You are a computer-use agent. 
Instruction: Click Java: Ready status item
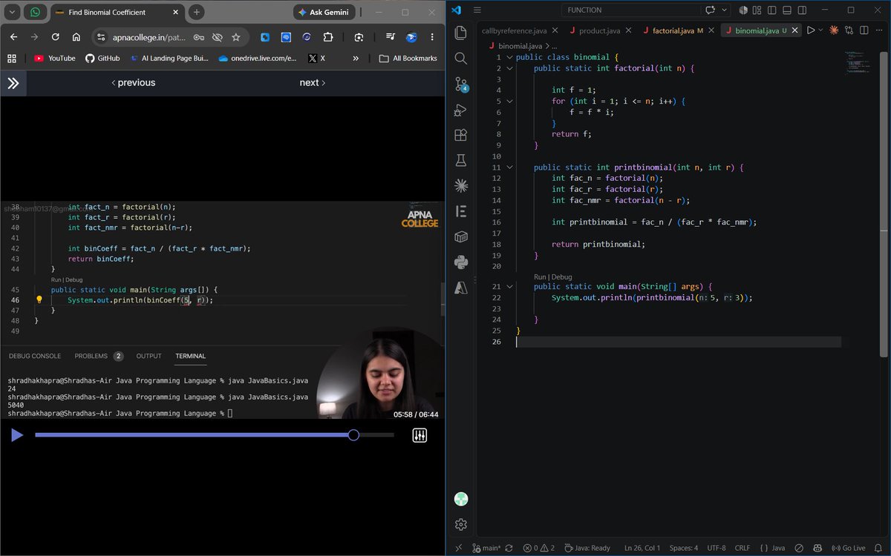coord(587,548)
